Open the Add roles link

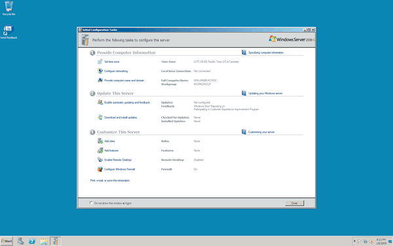point(109,141)
